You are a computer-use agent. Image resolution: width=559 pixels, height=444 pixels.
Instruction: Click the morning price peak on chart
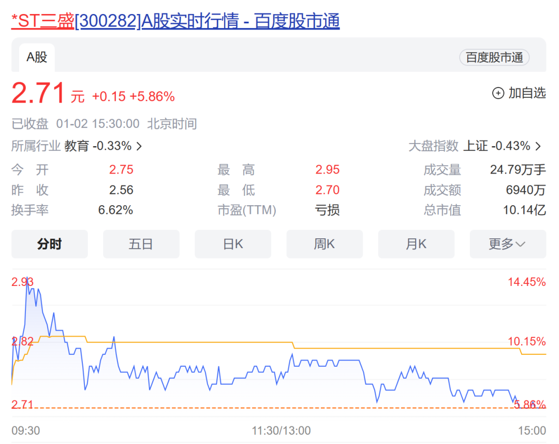[x=27, y=279]
